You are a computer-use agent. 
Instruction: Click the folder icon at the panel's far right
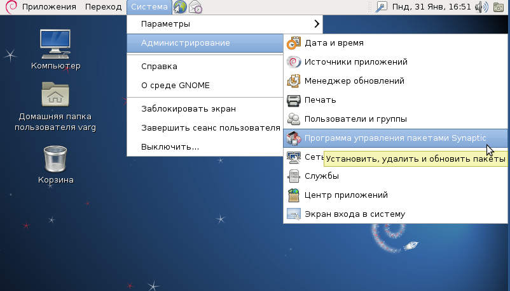(499, 7)
